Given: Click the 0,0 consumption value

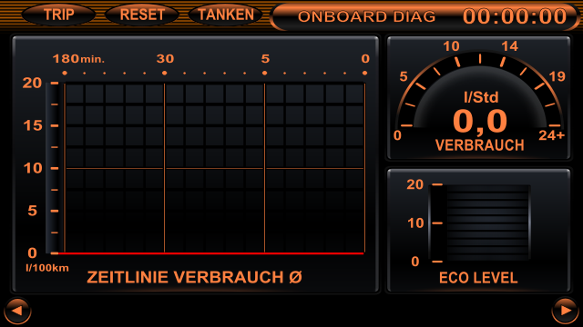Looking at the screenshot, I should tap(480, 121).
